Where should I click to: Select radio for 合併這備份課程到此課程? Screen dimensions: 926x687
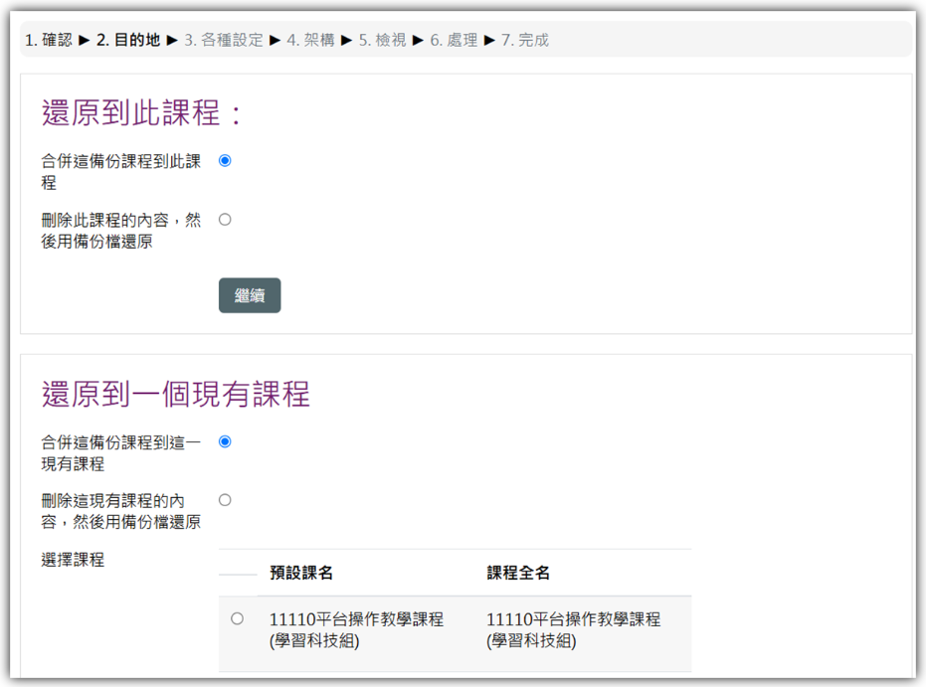pyautogui.click(x=225, y=160)
